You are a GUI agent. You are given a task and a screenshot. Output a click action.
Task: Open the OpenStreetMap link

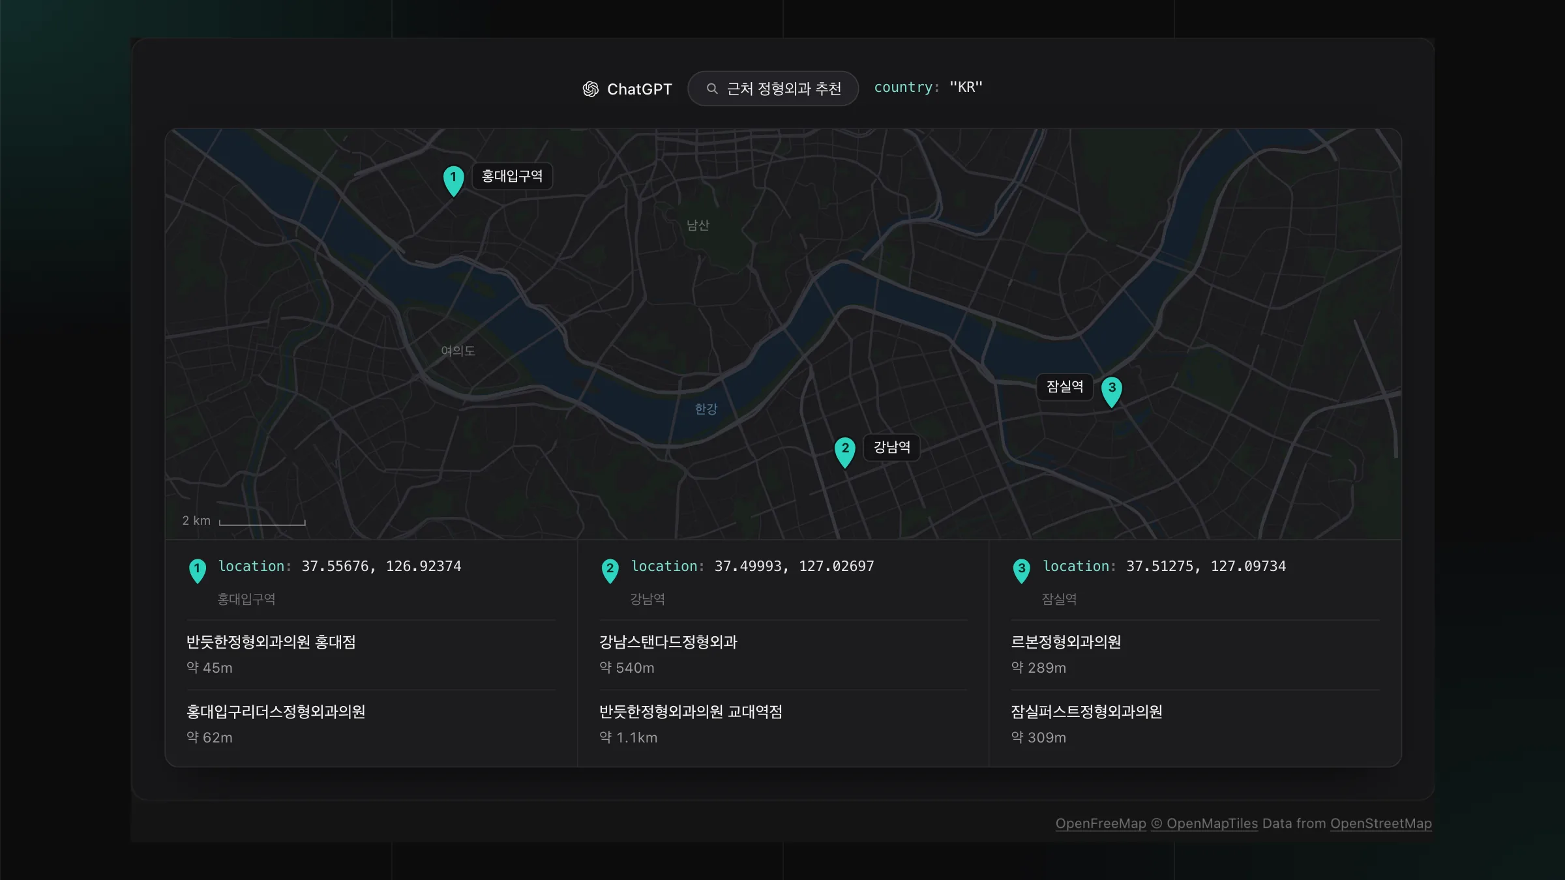click(1381, 823)
